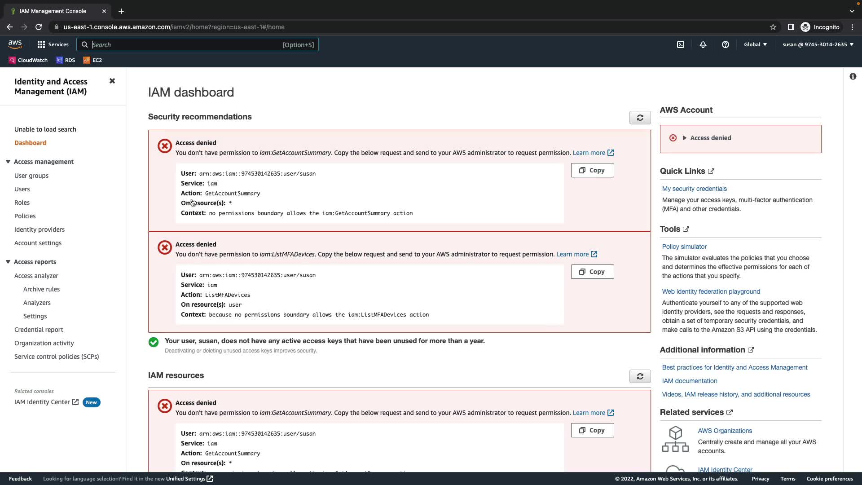The height and width of the screenshot is (485, 862).
Task: Refresh the IAM resources section
Action: pos(640,376)
